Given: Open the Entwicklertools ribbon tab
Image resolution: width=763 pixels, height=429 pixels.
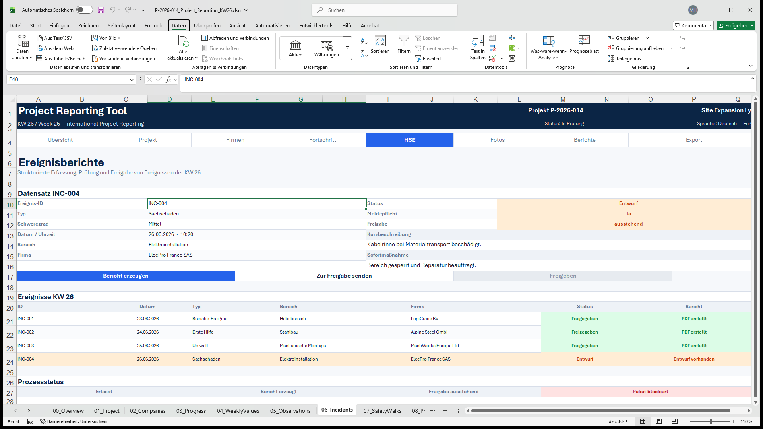Looking at the screenshot, I should coord(316,25).
